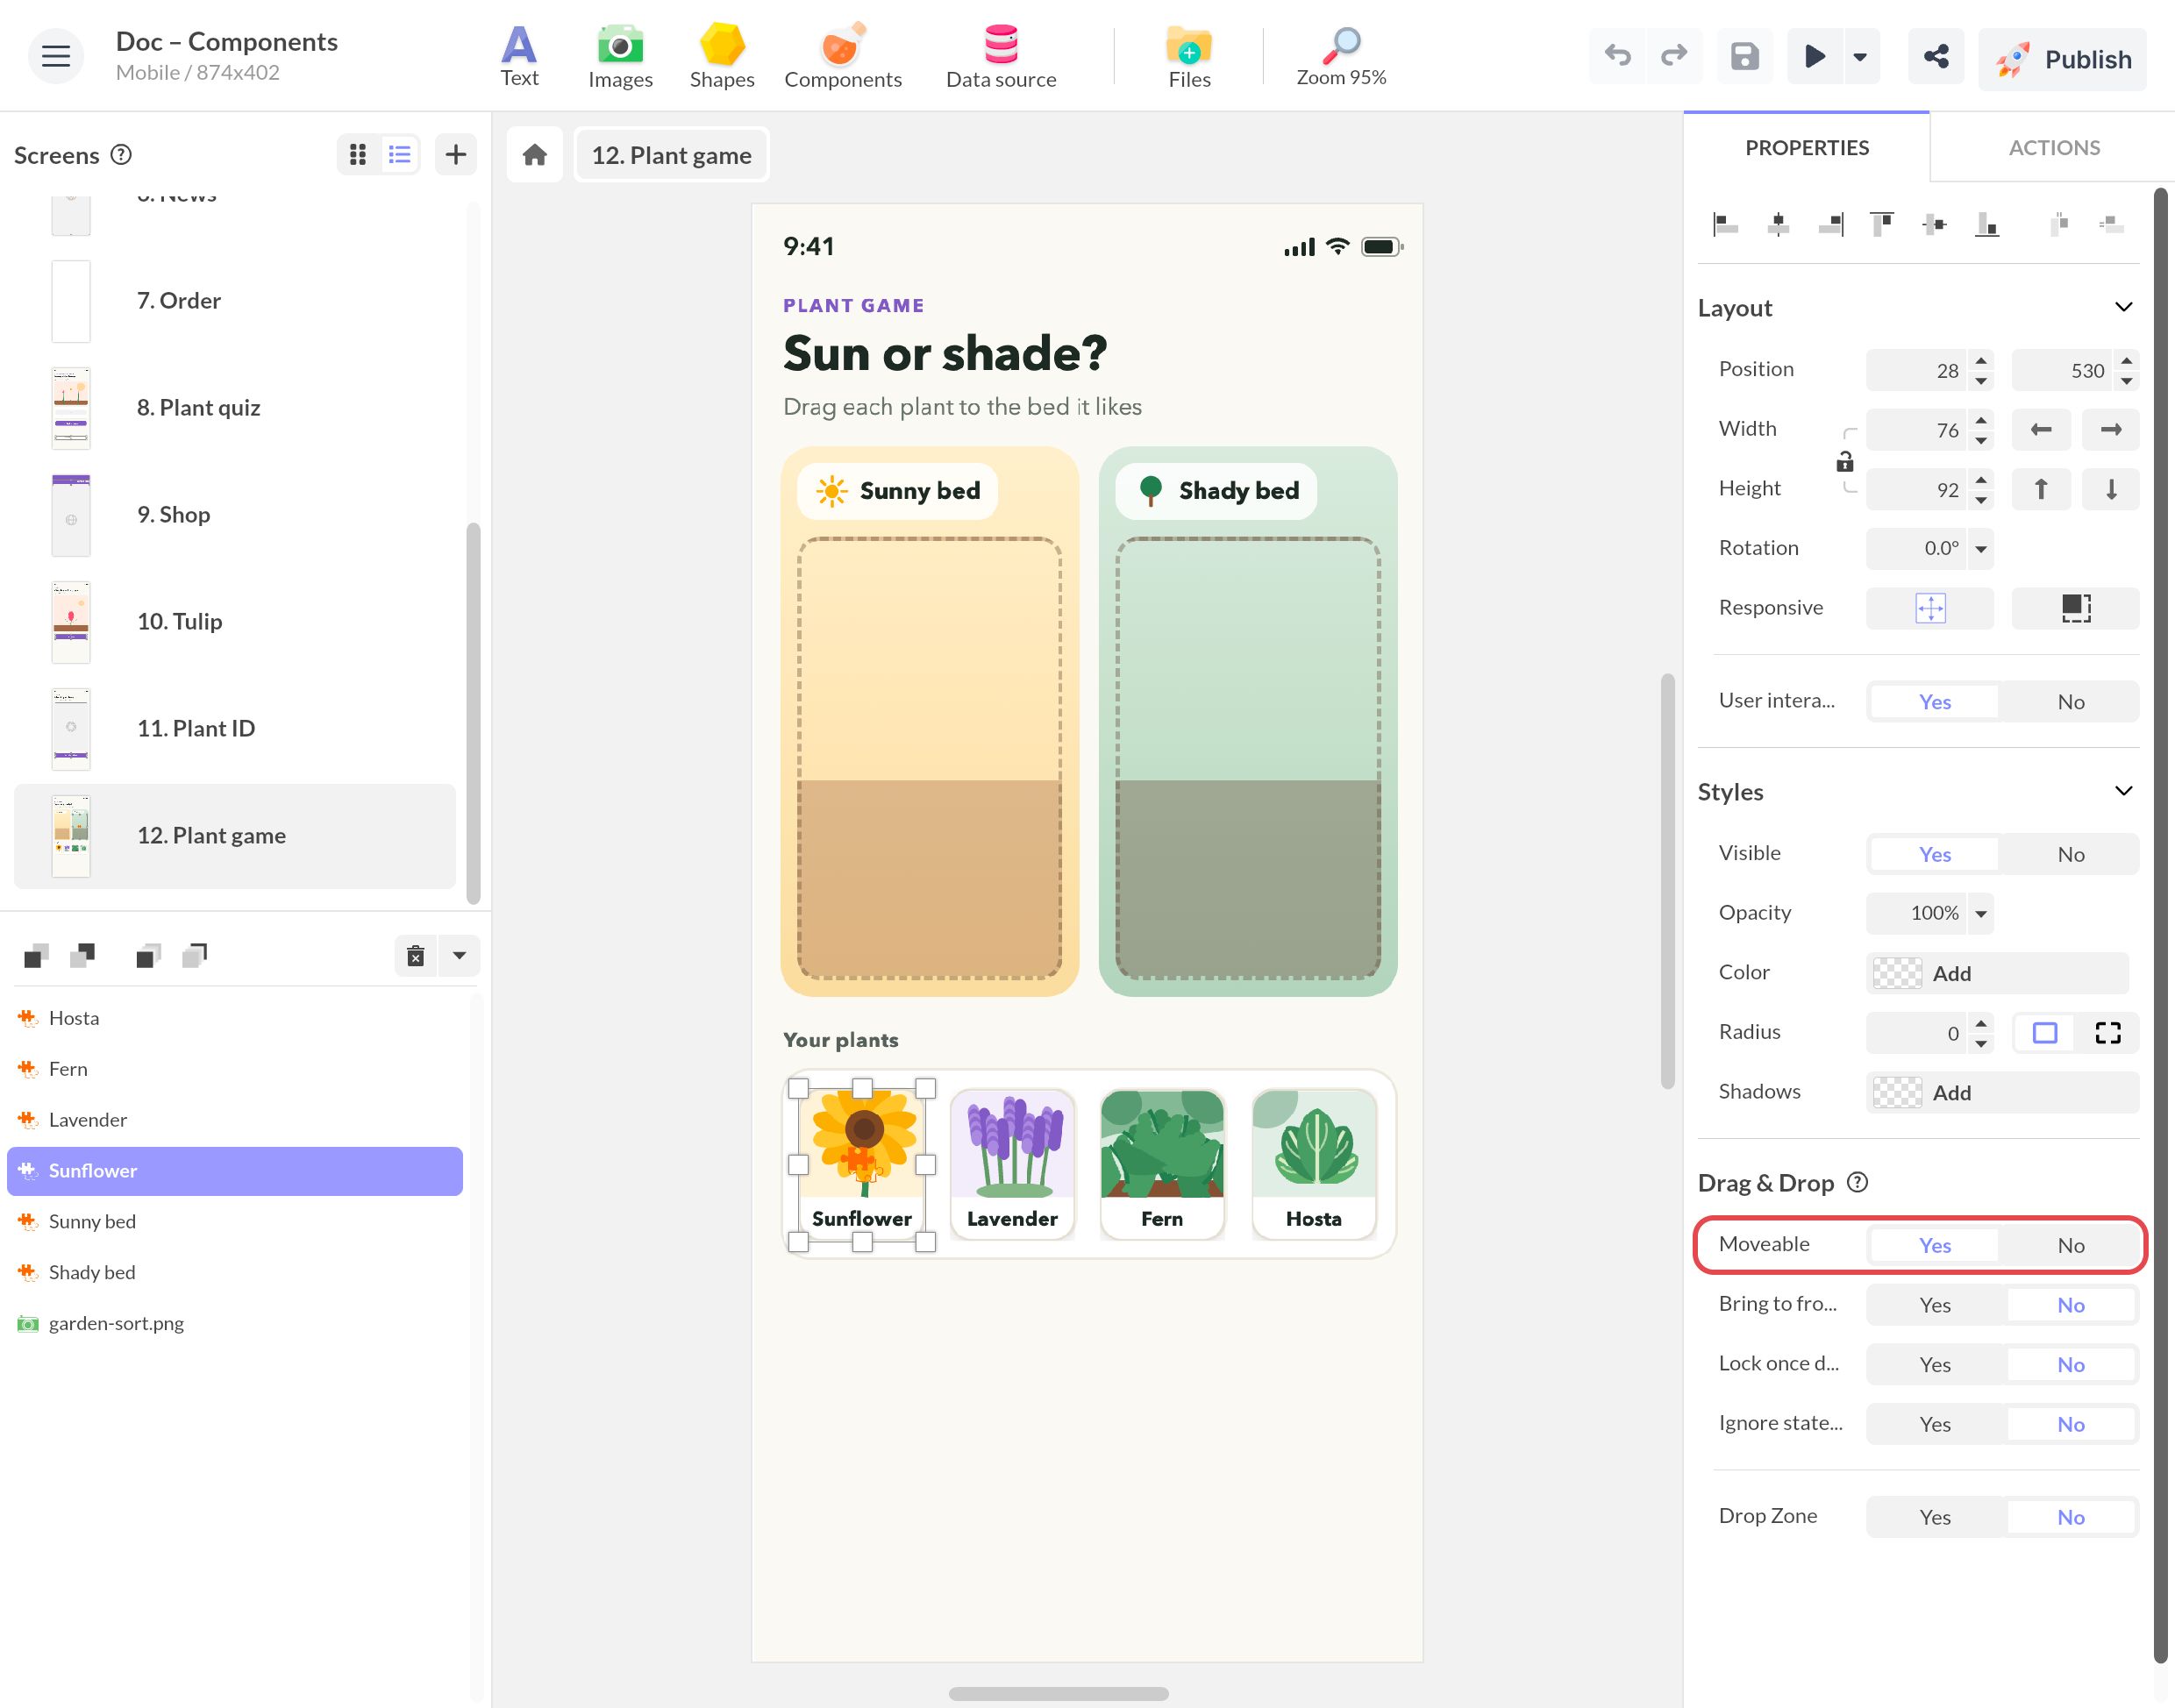This screenshot has width=2175, height=1708.
Task: Open the Files tool
Action: (x=1189, y=57)
